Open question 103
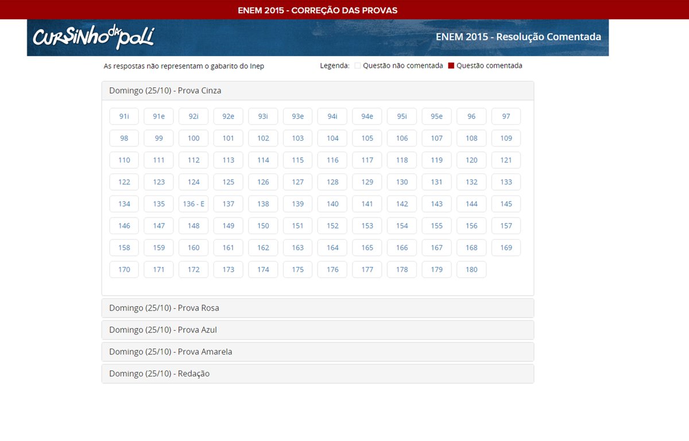Viewport: 689px width, 441px height. tap(298, 138)
